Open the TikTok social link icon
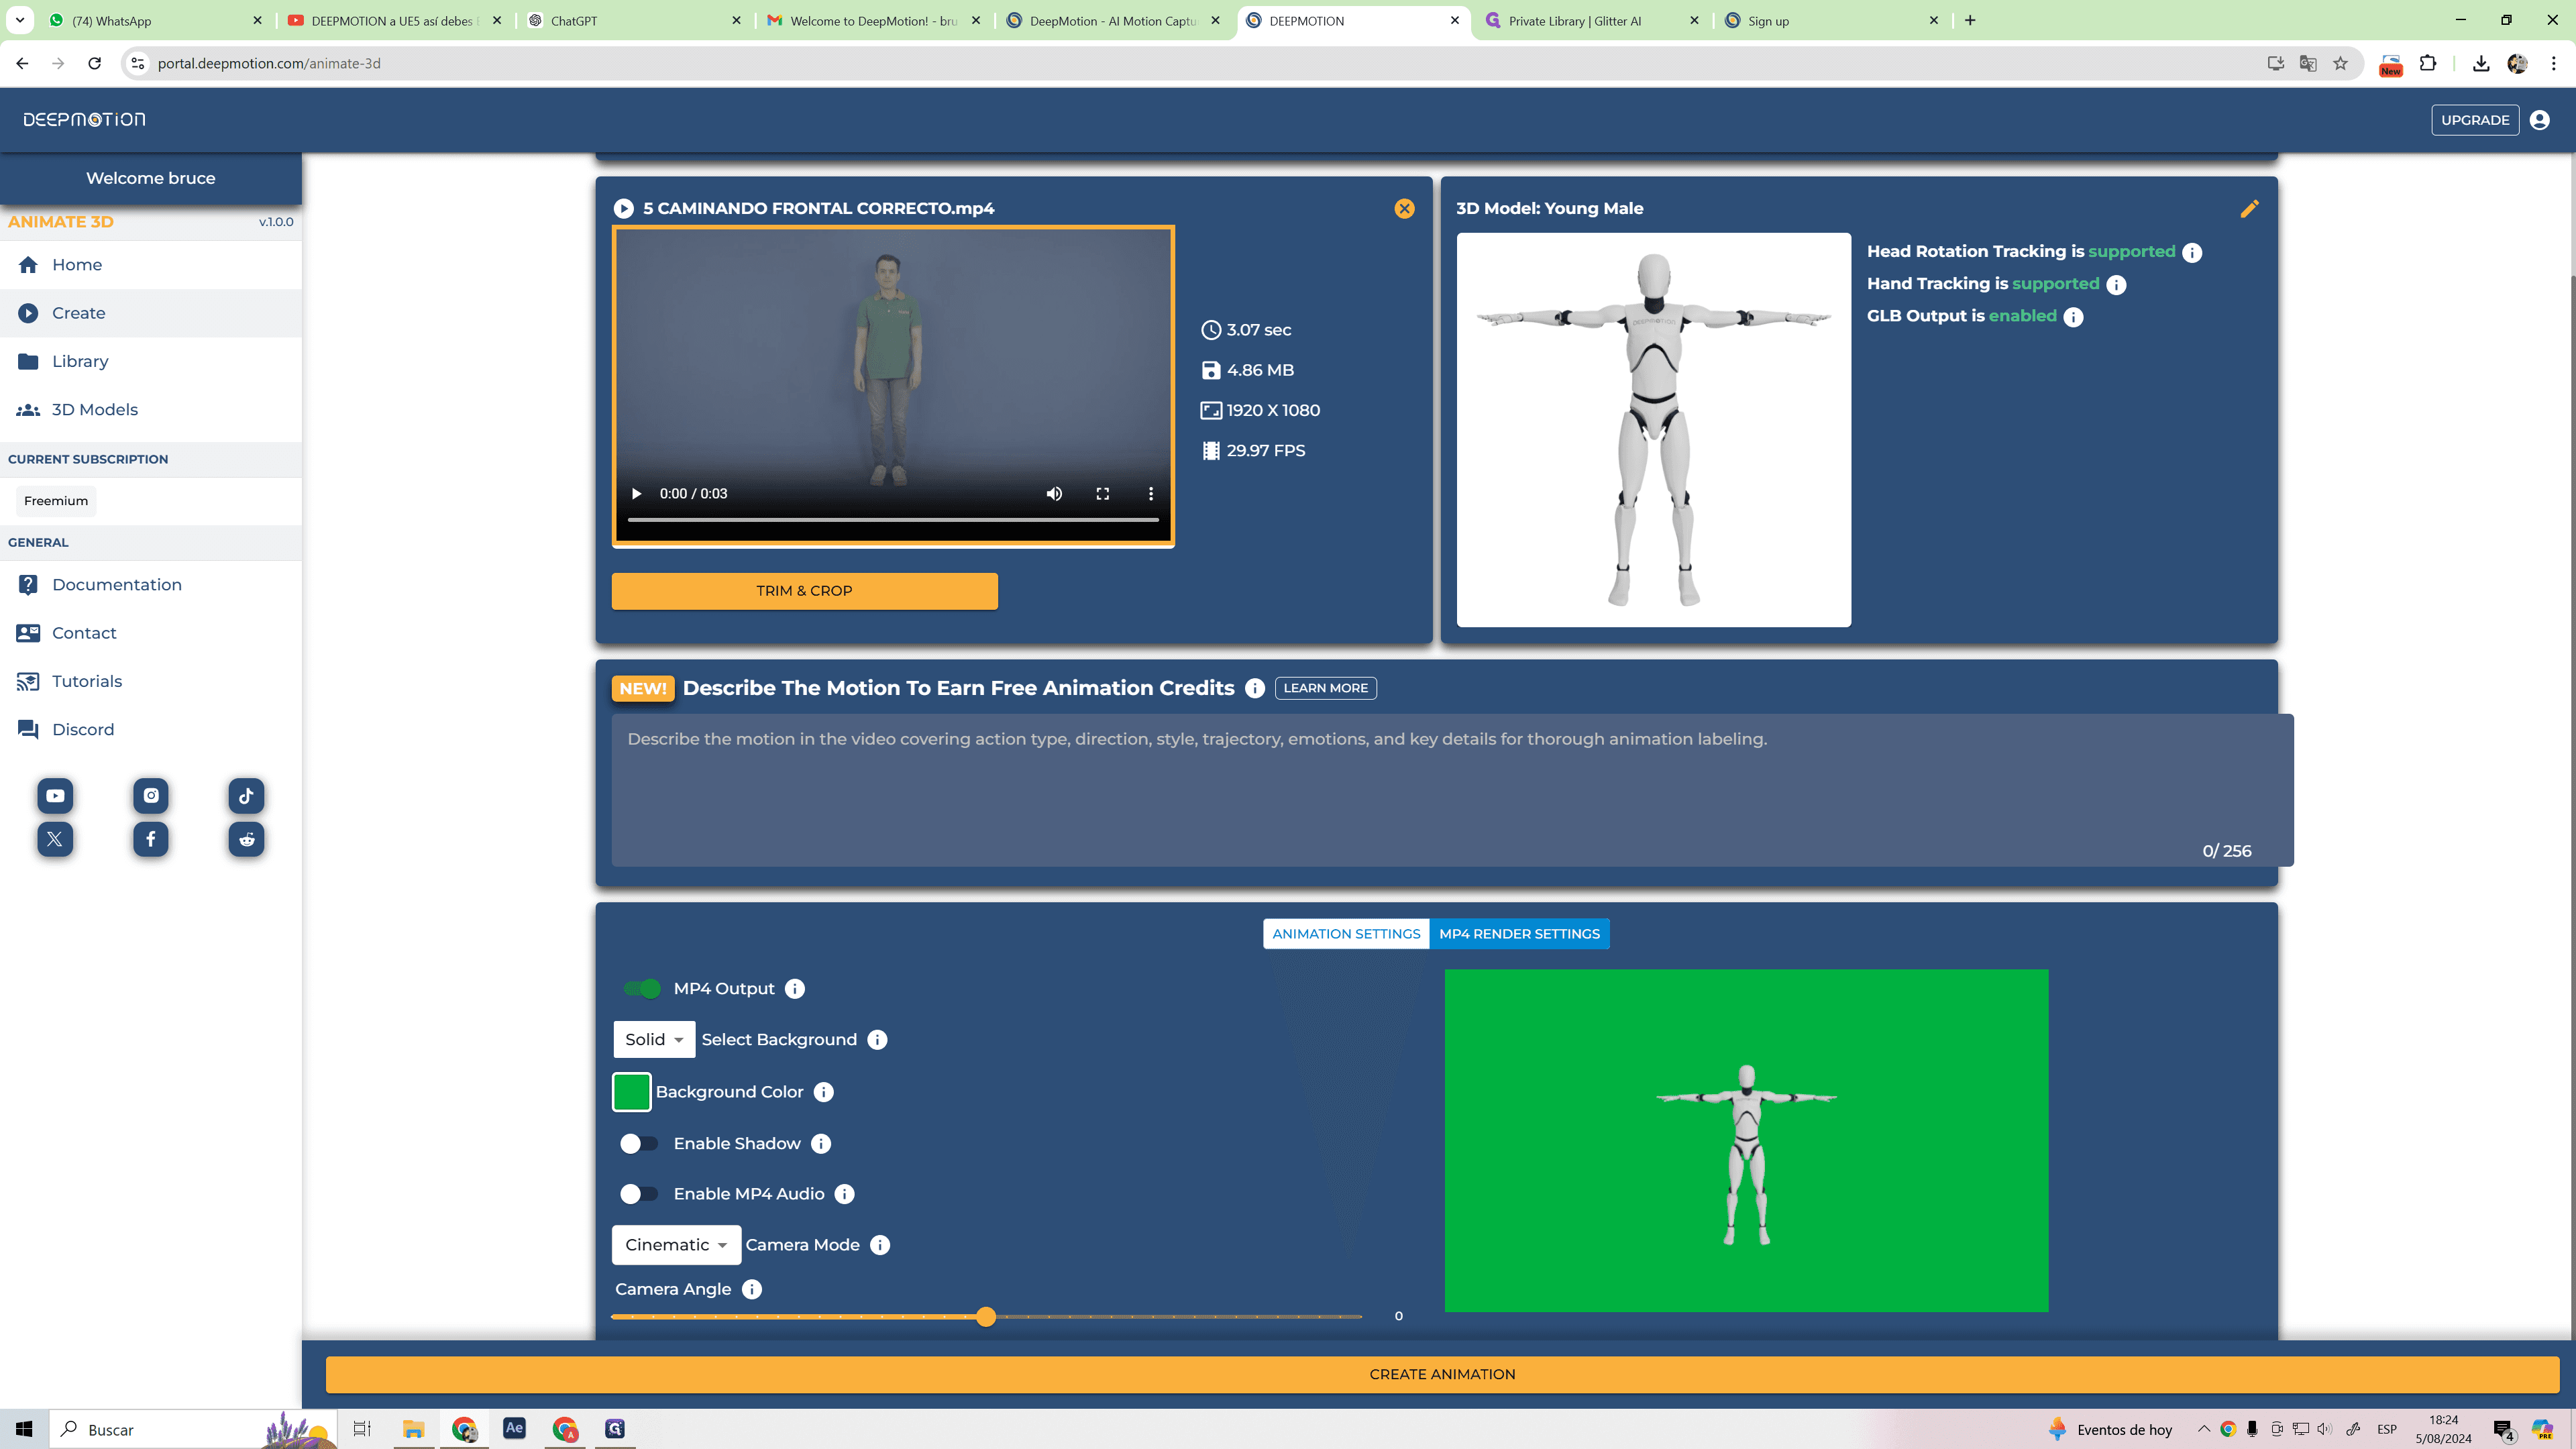The width and height of the screenshot is (2576, 1449). [x=246, y=796]
